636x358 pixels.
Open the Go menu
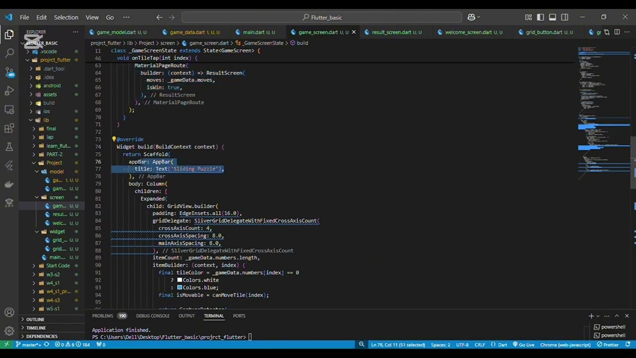pyautogui.click(x=110, y=17)
